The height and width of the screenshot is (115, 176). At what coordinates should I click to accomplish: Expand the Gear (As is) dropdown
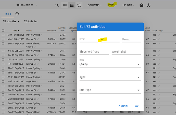point(110,64)
